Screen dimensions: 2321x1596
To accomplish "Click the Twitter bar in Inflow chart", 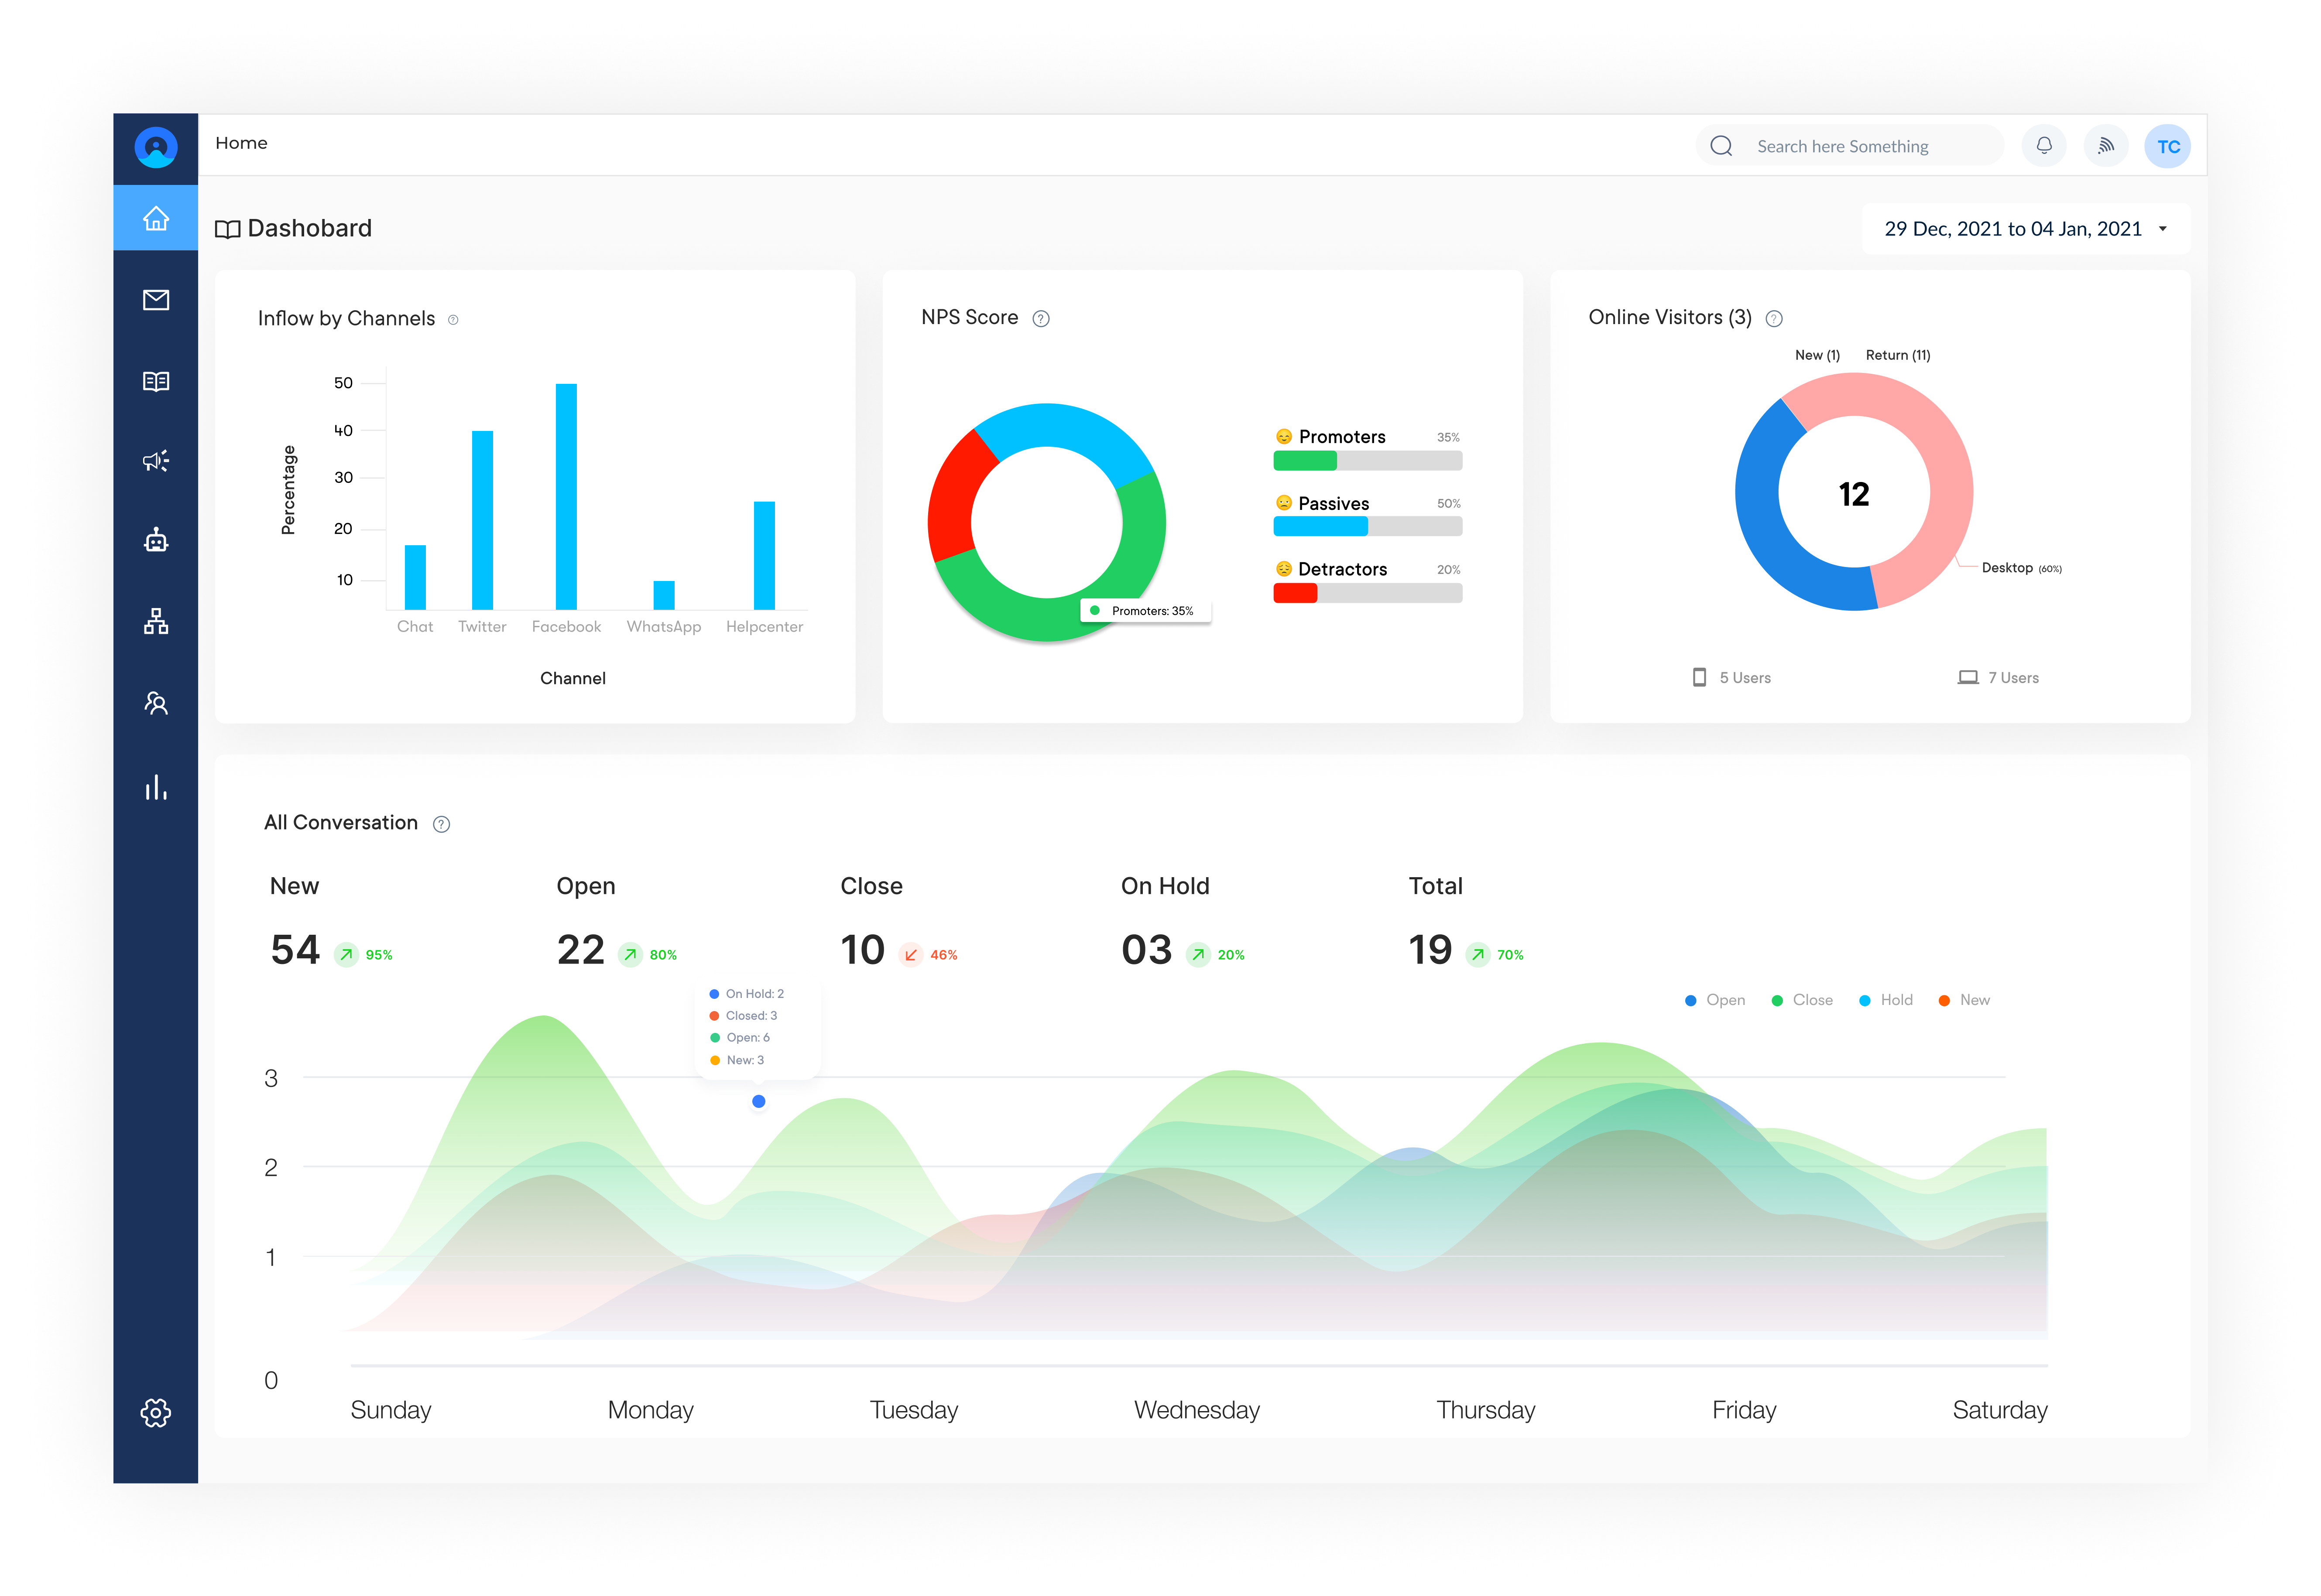I will coord(482,520).
